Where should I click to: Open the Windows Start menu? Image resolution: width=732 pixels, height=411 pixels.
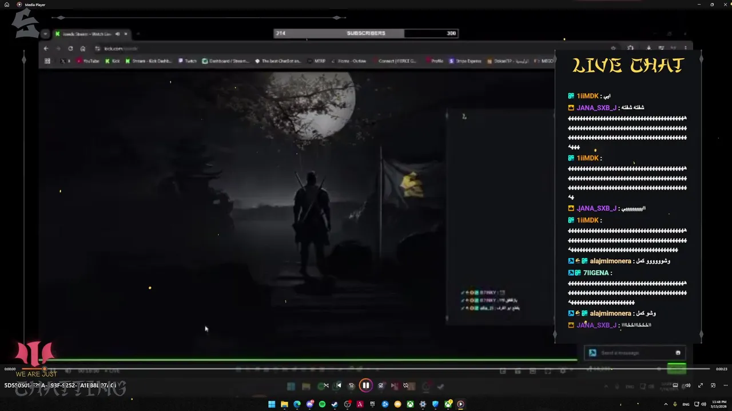[272, 404]
